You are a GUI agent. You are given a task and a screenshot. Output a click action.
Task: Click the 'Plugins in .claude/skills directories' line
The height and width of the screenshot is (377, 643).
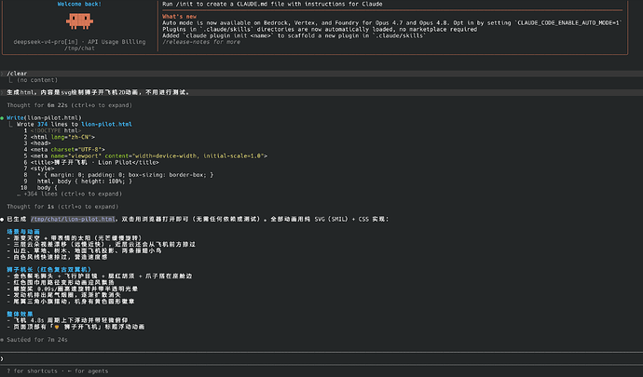[320, 30]
